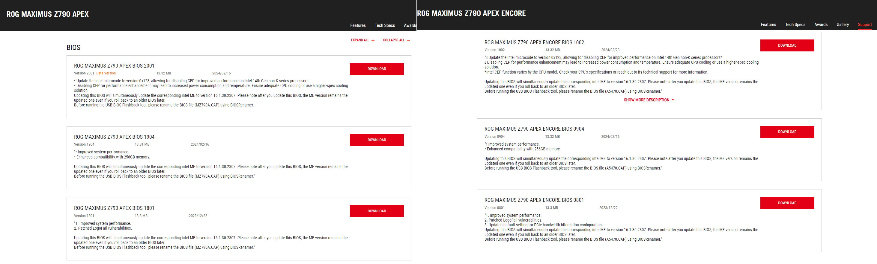Open Features tab on APEX ENCORE page

click(768, 25)
